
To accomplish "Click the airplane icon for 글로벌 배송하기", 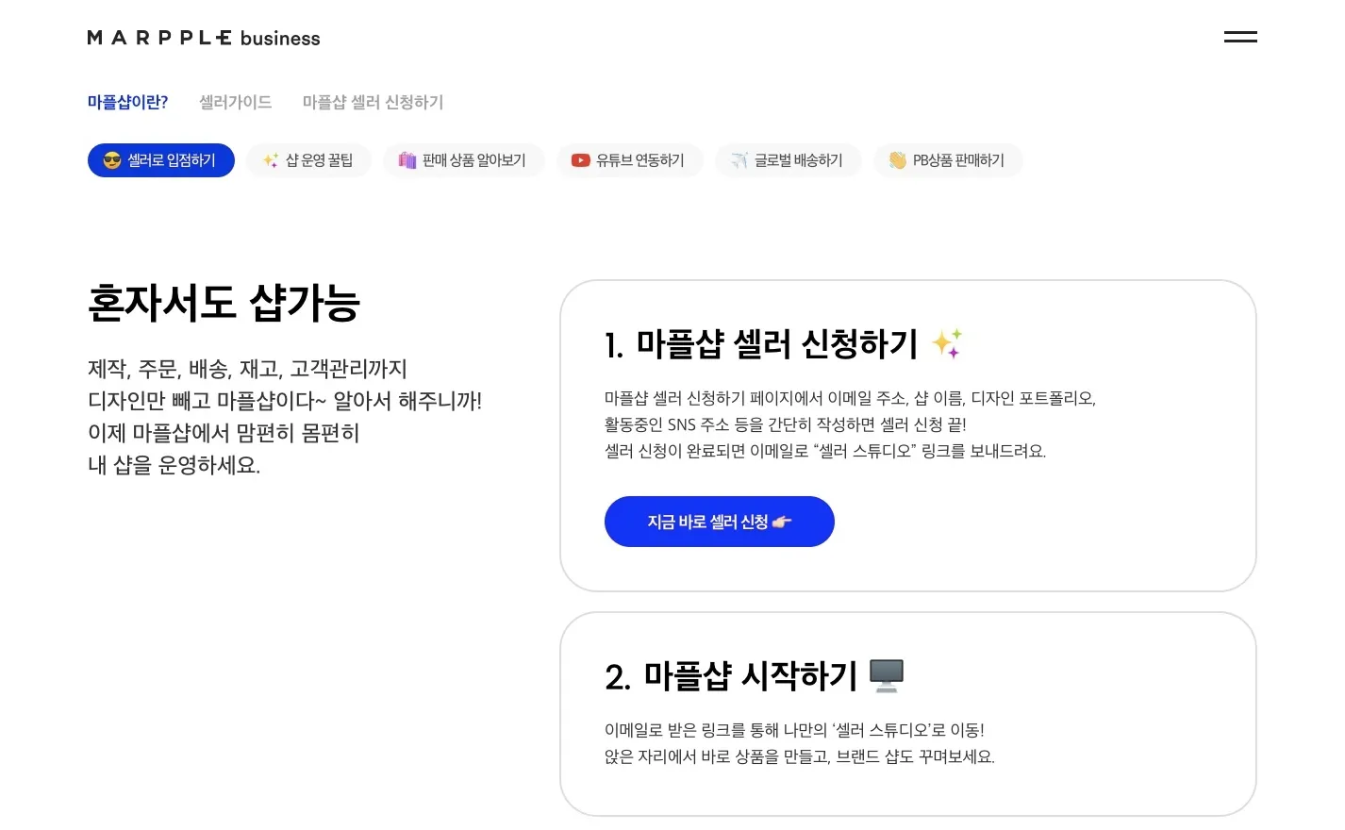I will (x=739, y=160).
